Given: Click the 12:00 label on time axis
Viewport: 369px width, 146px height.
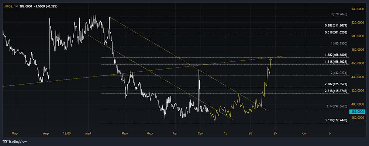Looking at the screenshot, I should tap(67, 133).
